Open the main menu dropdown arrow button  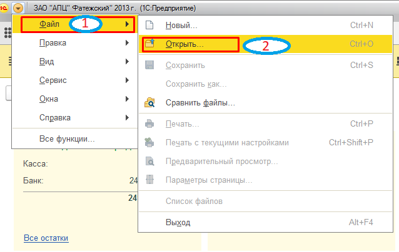[x=18, y=8]
